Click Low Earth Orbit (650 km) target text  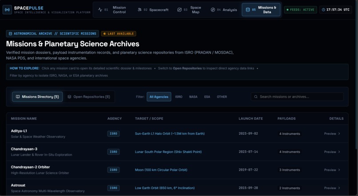click(165, 188)
